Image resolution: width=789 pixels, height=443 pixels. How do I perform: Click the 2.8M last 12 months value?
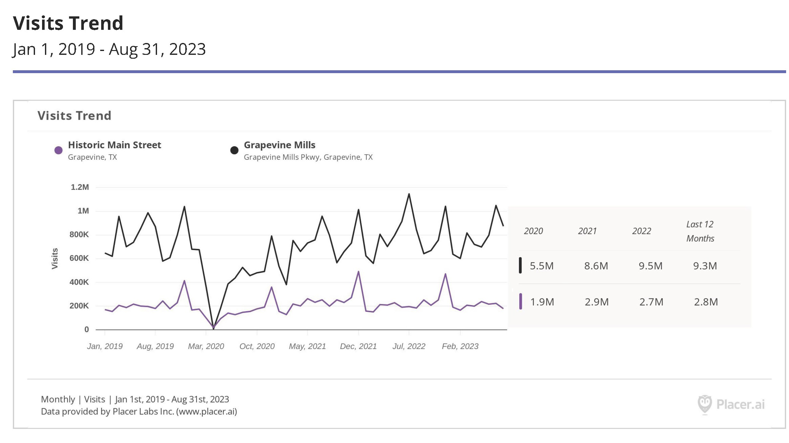tap(706, 302)
